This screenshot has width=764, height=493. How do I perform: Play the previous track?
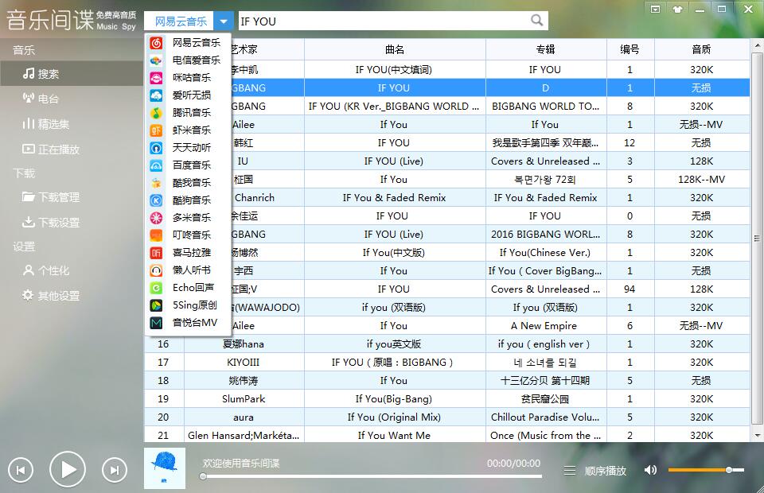[x=21, y=470]
